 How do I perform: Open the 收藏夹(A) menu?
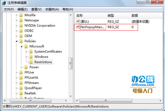coord(52,9)
